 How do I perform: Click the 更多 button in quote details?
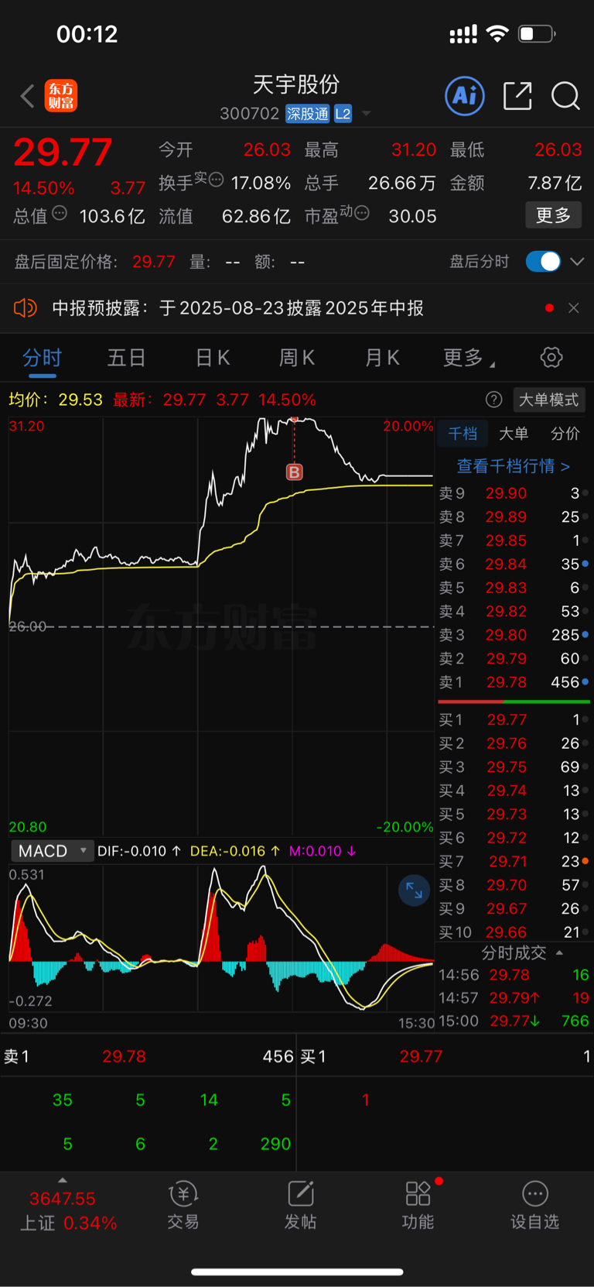pyautogui.click(x=553, y=215)
